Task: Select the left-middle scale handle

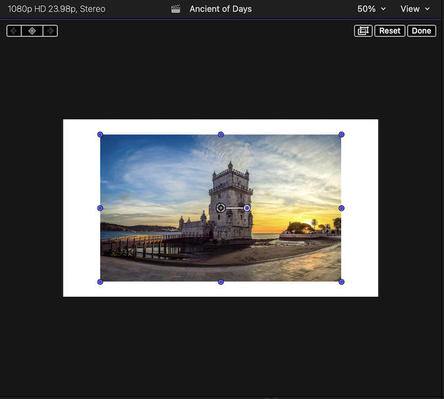Action: pyautogui.click(x=100, y=208)
